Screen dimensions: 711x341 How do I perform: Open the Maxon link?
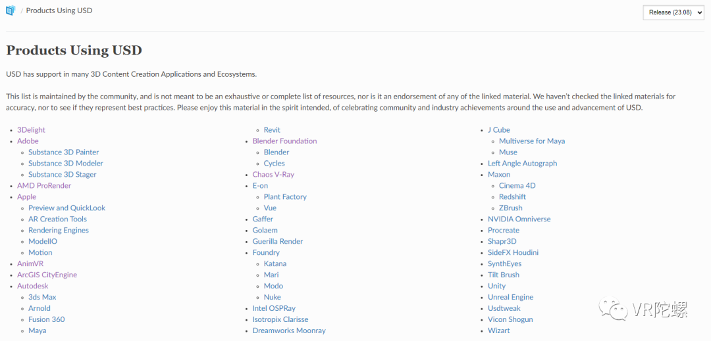pyautogui.click(x=499, y=175)
